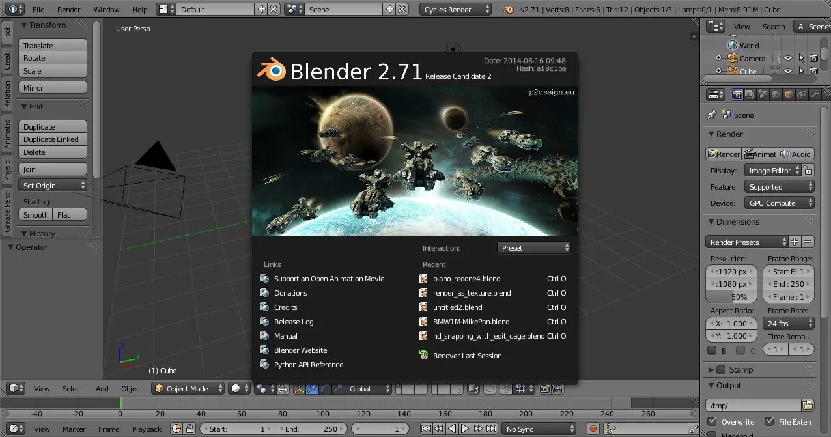Toggle the 3D manipulator widget
The image size is (831, 437).
point(299,389)
